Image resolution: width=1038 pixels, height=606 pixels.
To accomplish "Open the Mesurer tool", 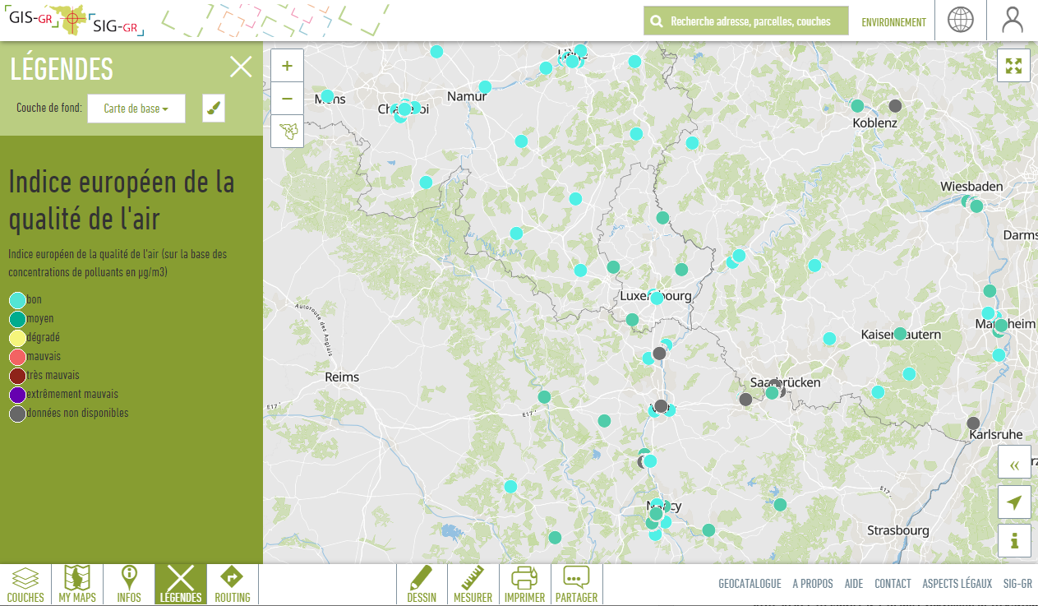I will click(x=473, y=585).
